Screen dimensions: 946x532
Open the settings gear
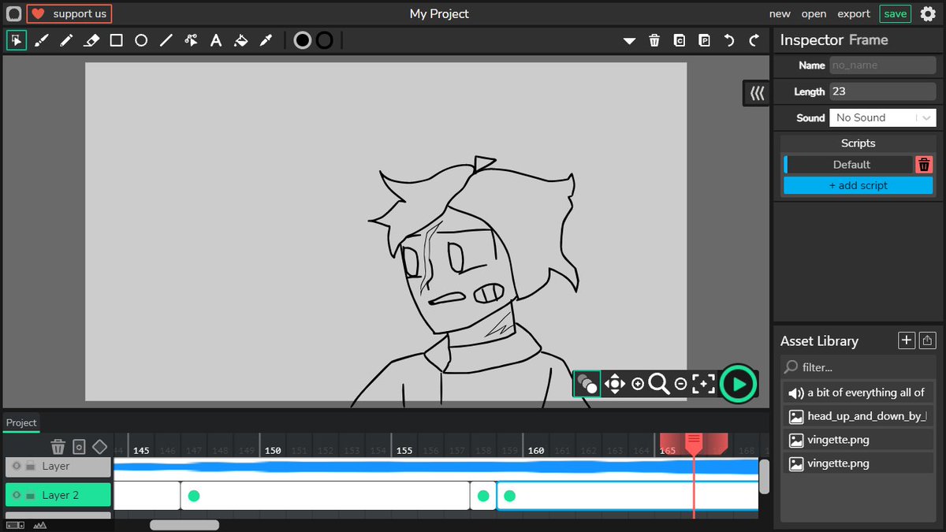(x=928, y=13)
